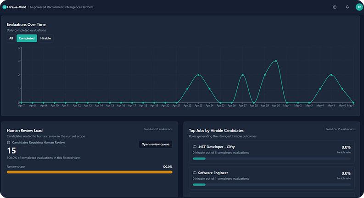Click .NET Developer - Gifty hirable rate bar
This screenshot has width=364, height=198.
pyautogui.click(x=272, y=159)
